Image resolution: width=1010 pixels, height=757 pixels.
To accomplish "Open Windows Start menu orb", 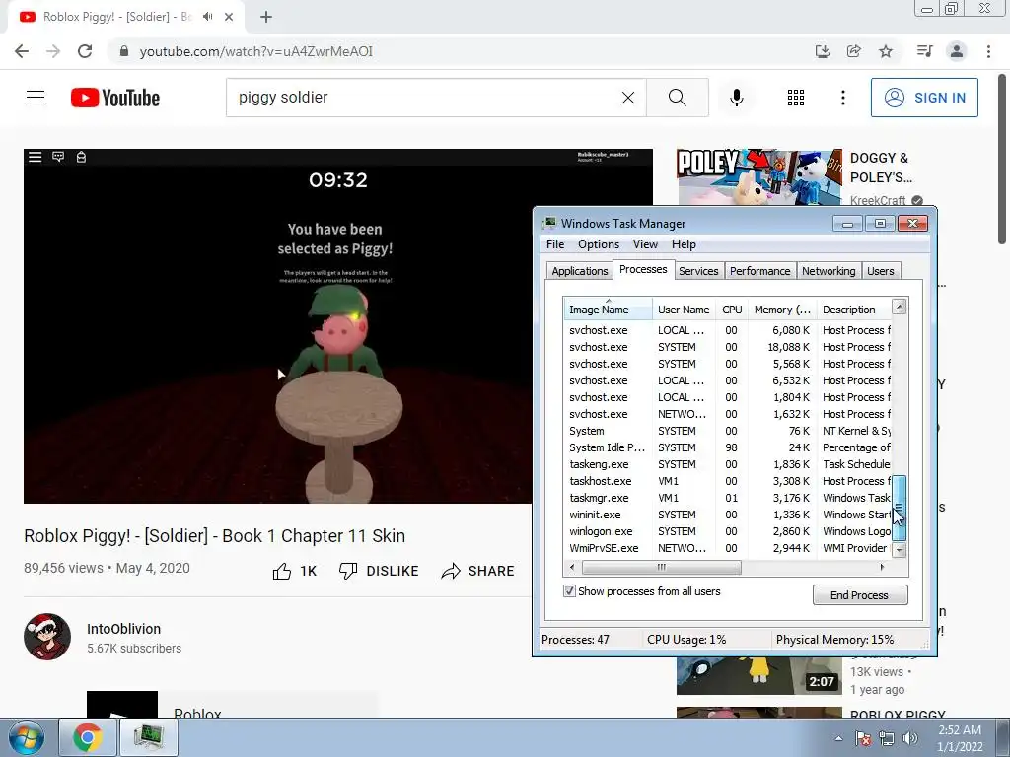I will click(x=27, y=737).
